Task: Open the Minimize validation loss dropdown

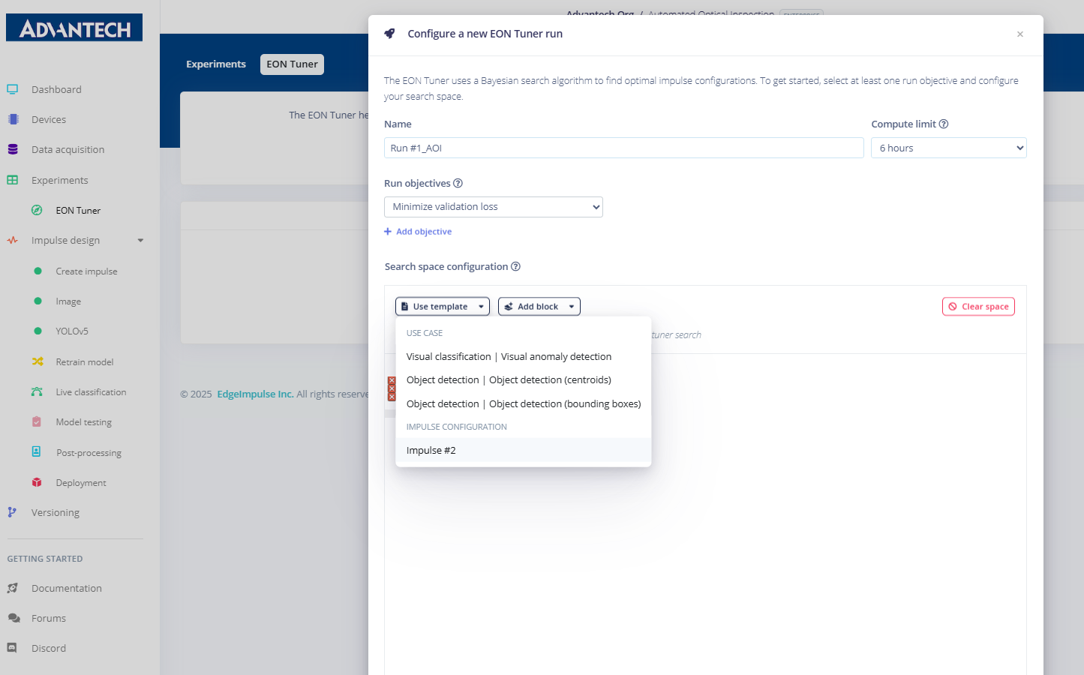Action: [494, 207]
